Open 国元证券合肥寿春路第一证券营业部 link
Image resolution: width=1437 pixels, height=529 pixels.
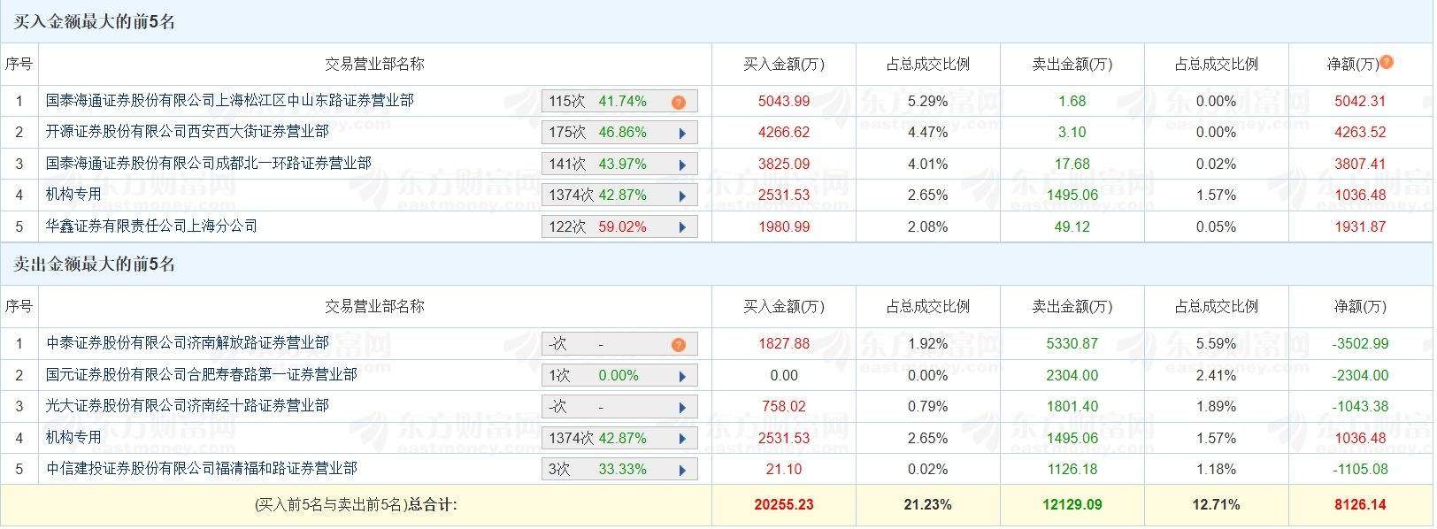[x=202, y=375]
